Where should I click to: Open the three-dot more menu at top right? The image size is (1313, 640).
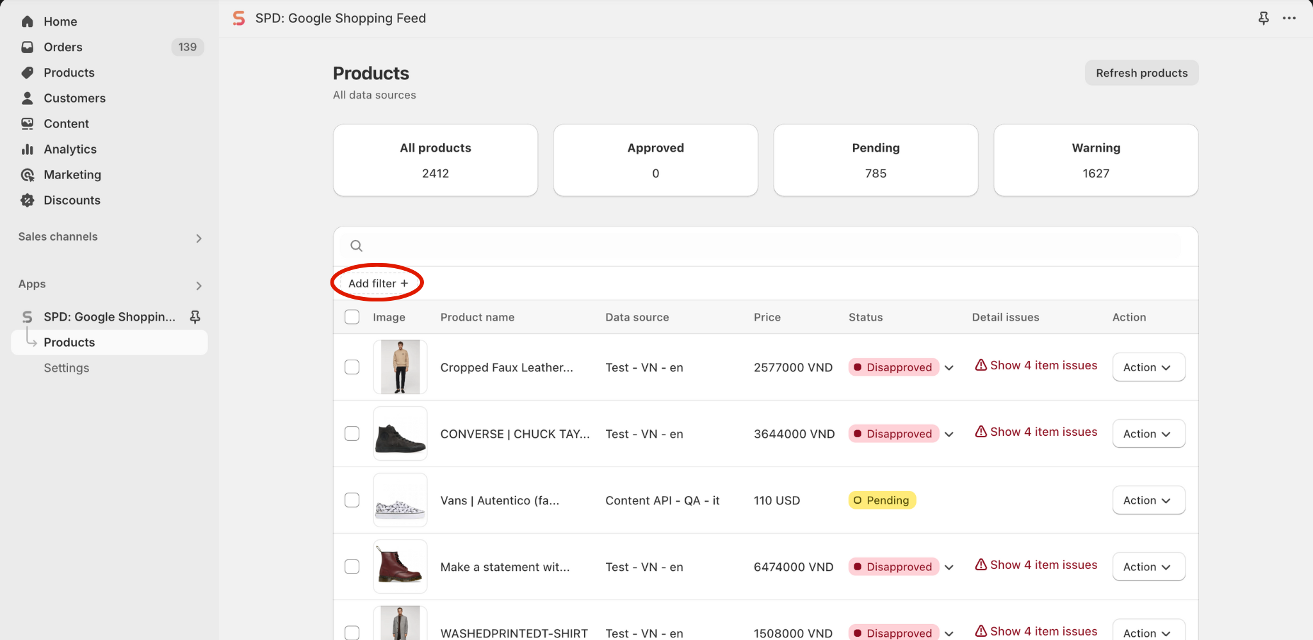(1289, 19)
